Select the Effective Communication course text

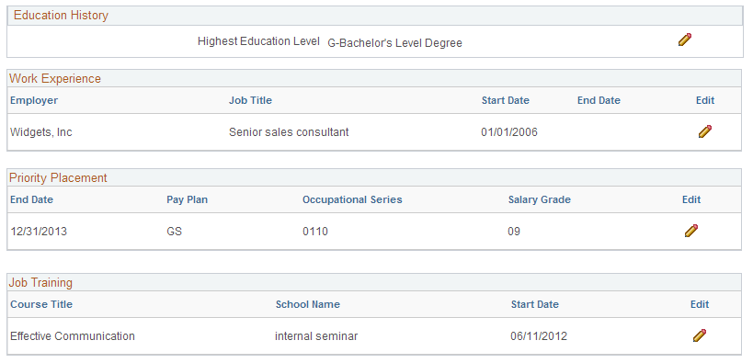click(73, 336)
